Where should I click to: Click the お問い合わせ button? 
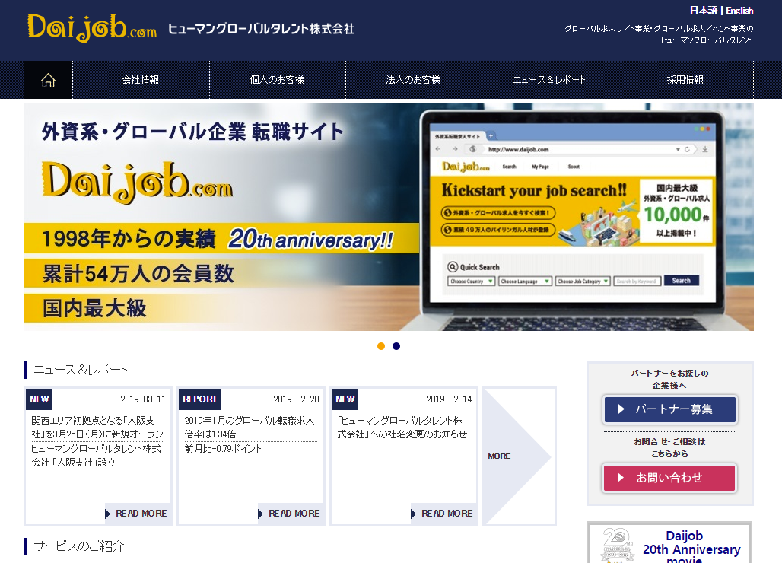click(x=669, y=478)
